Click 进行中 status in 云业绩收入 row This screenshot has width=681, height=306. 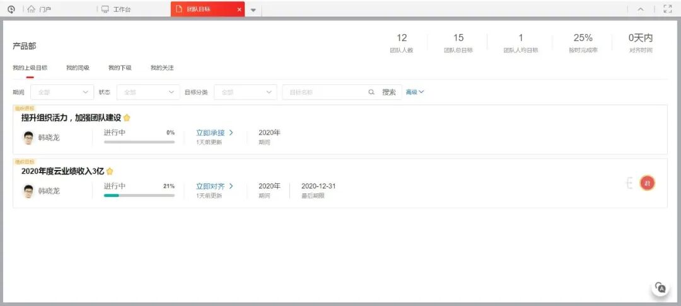click(x=115, y=186)
